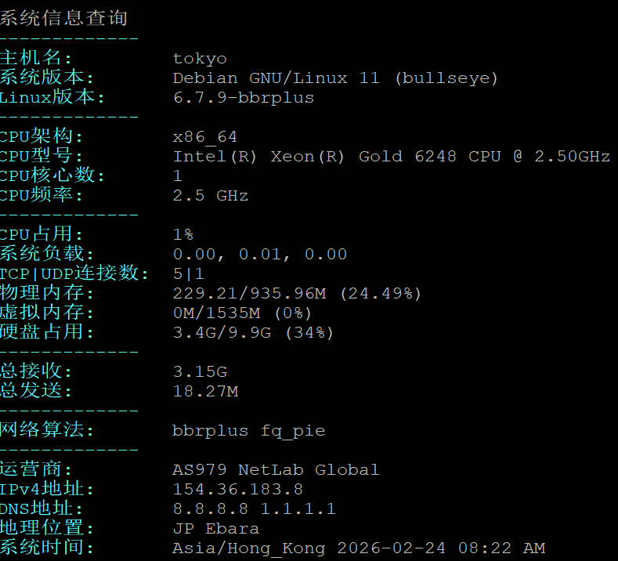Click the CPU usage value 1%
618x561 pixels.
[183, 234]
